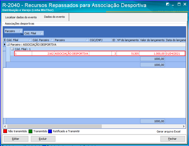
Task: Click the grand total 1000,00 footer
Action: point(152,121)
